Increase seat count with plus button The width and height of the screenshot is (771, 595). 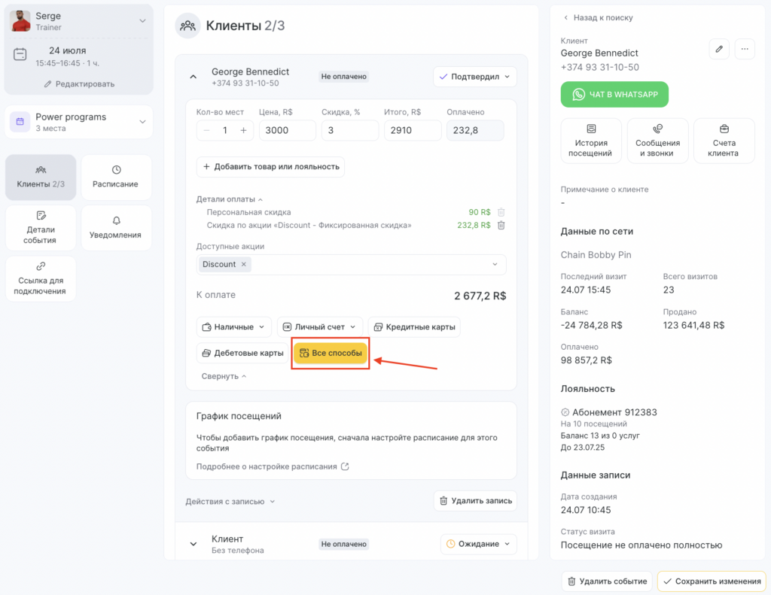(x=243, y=130)
